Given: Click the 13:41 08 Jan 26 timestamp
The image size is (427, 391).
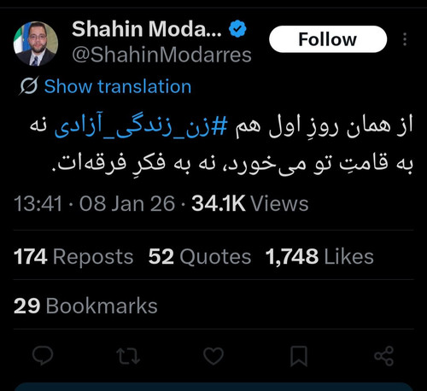Looking at the screenshot, I should pyautogui.click(x=94, y=204).
